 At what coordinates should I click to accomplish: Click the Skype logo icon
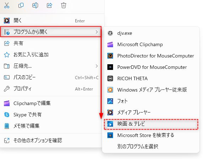point(7,115)
